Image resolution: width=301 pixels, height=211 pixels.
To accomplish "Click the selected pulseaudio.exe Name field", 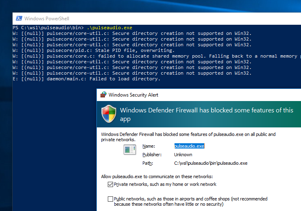I will tap(189, 146).
